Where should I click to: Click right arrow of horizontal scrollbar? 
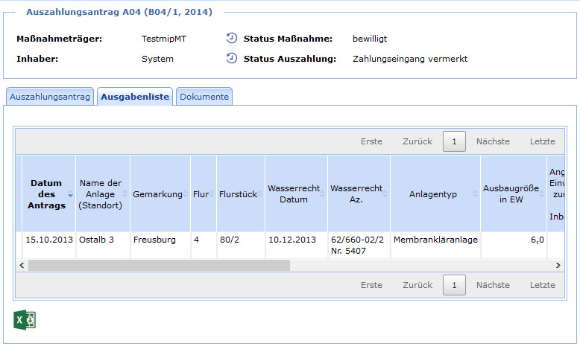[558, 265]
